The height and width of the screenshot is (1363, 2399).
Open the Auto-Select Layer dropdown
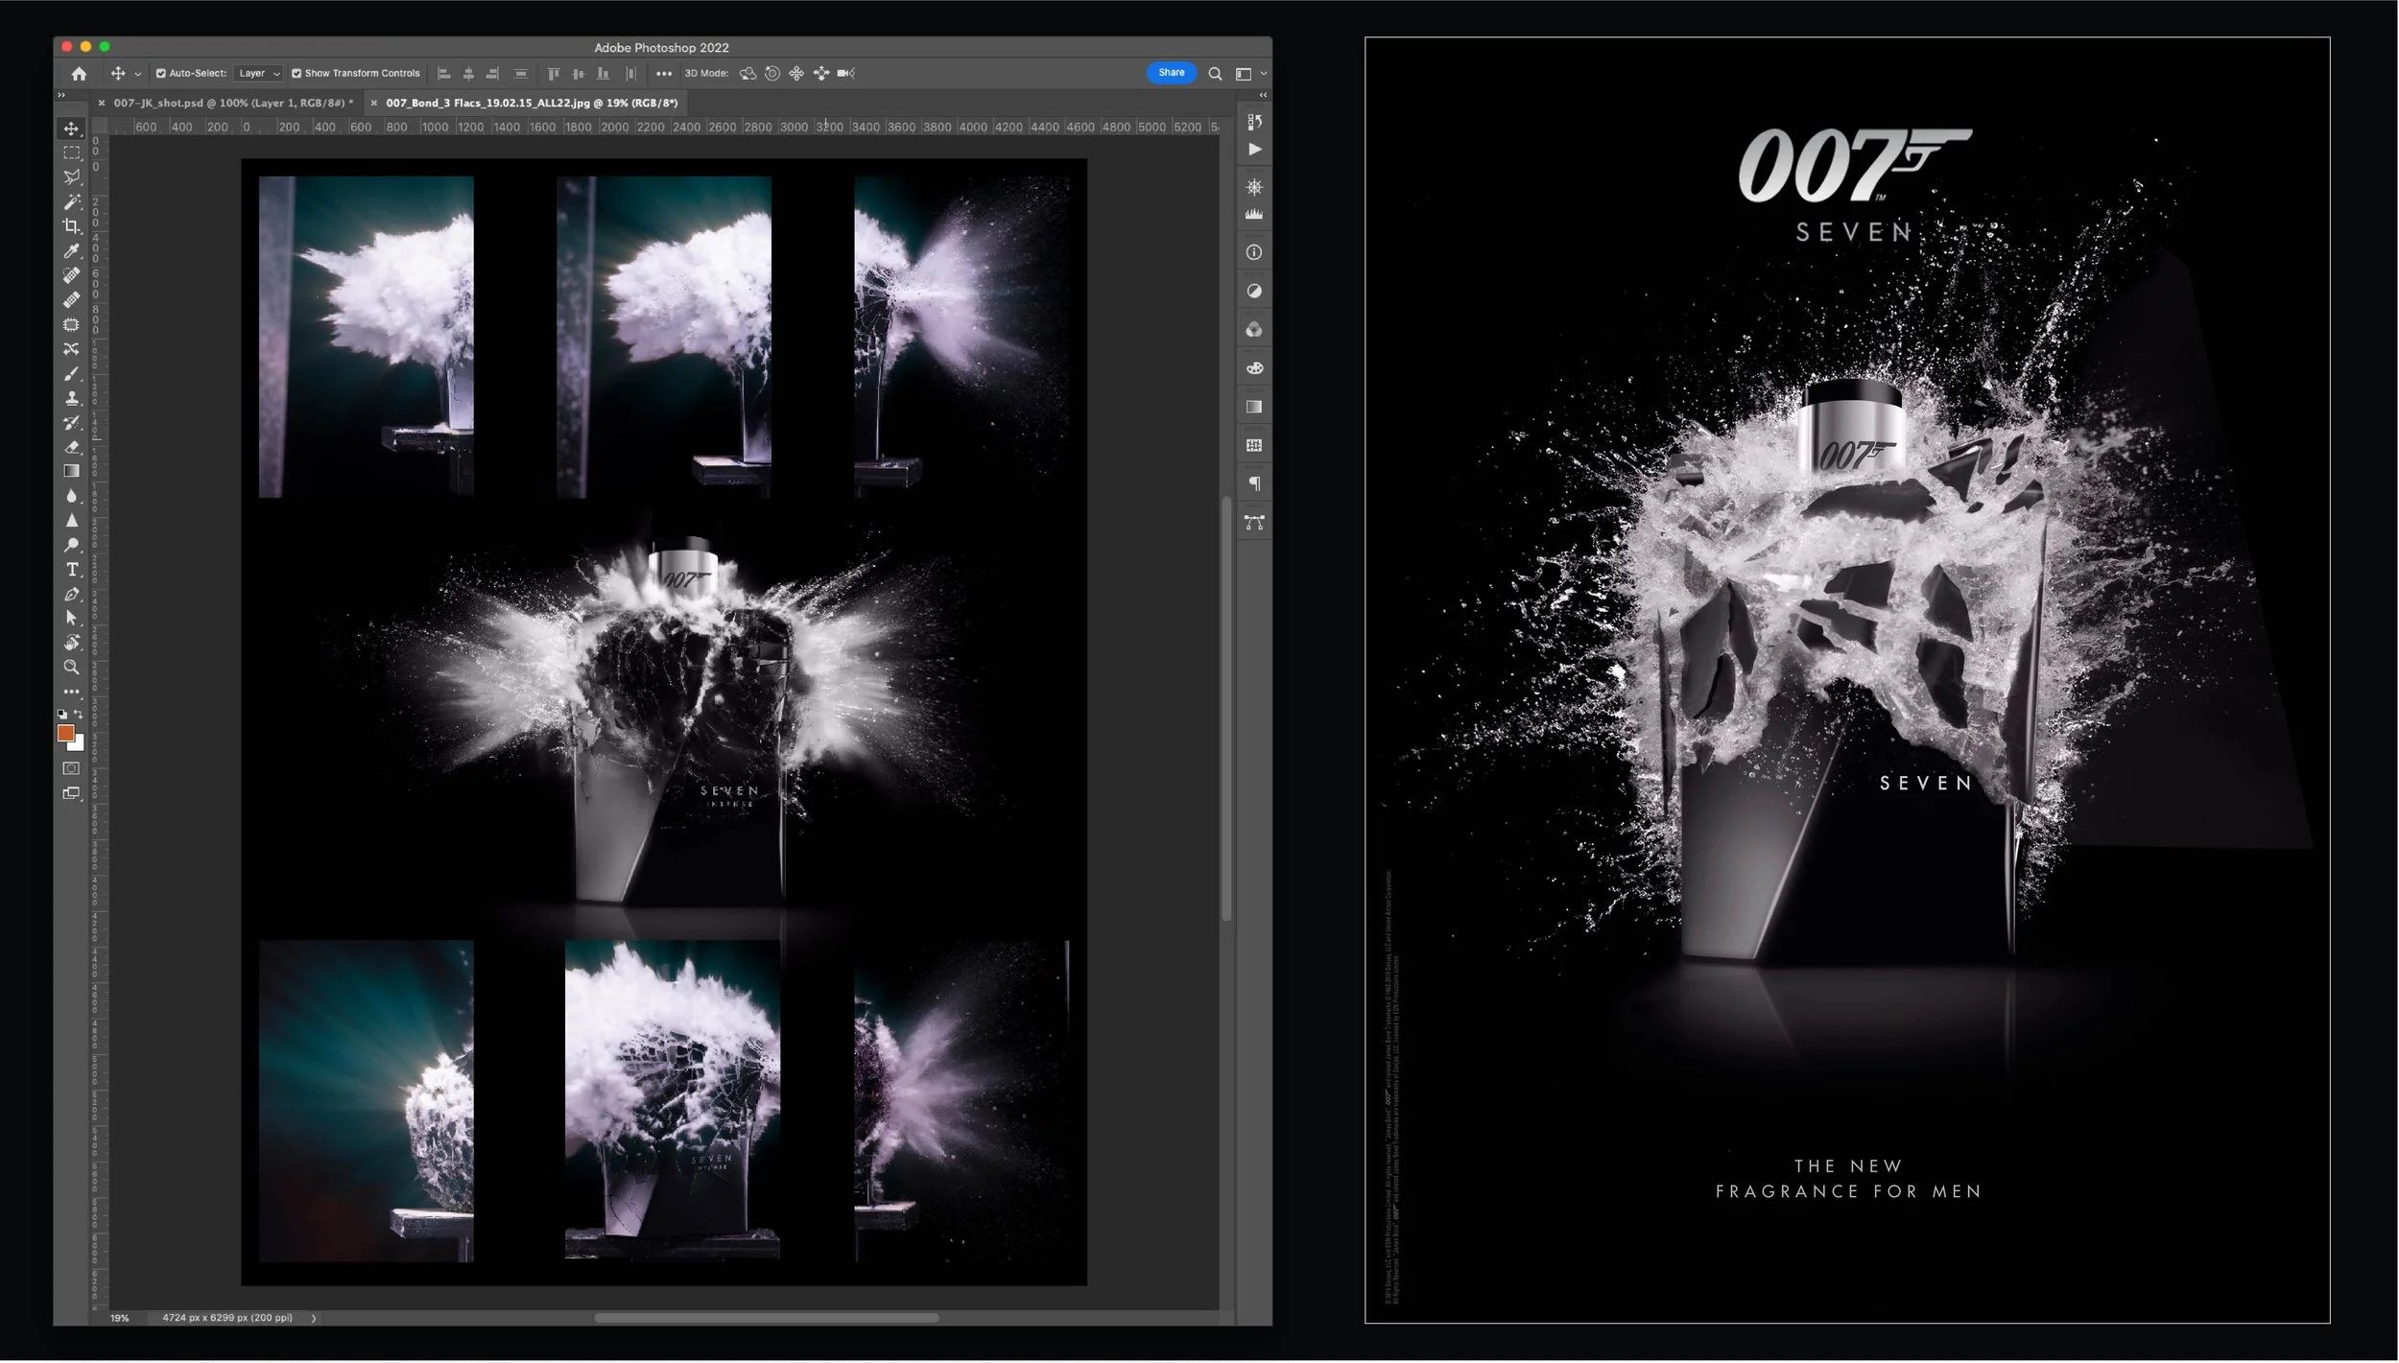pos(257,73)
